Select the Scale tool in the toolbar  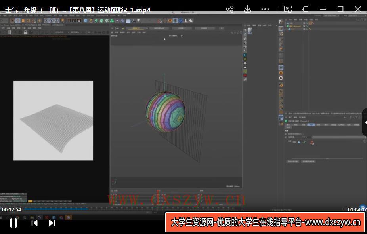(x=23, y=21)
